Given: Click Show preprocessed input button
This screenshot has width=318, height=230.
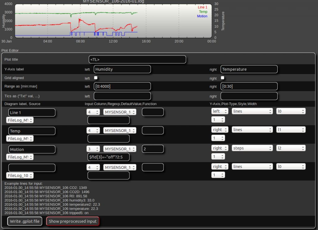Looking at the screenshot, I should click(x=73, y=221).
